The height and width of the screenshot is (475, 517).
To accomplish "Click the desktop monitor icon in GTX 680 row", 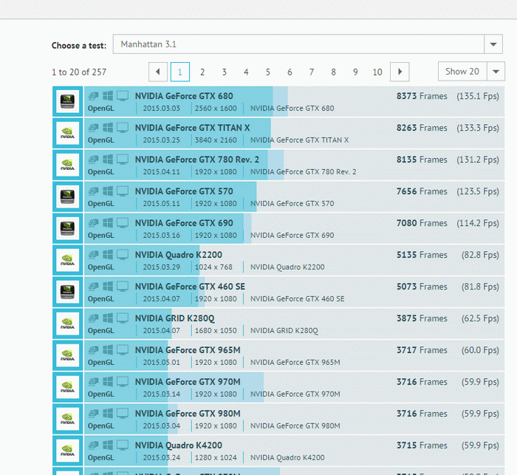I will 123,96.
